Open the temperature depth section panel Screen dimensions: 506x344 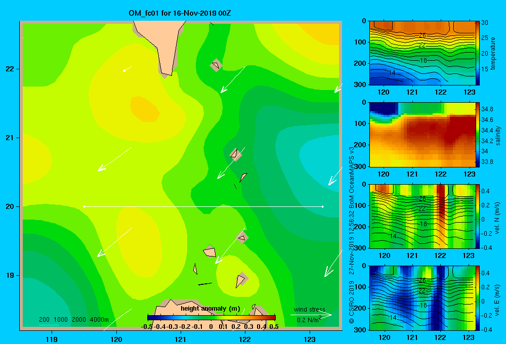tap(422, 53)
